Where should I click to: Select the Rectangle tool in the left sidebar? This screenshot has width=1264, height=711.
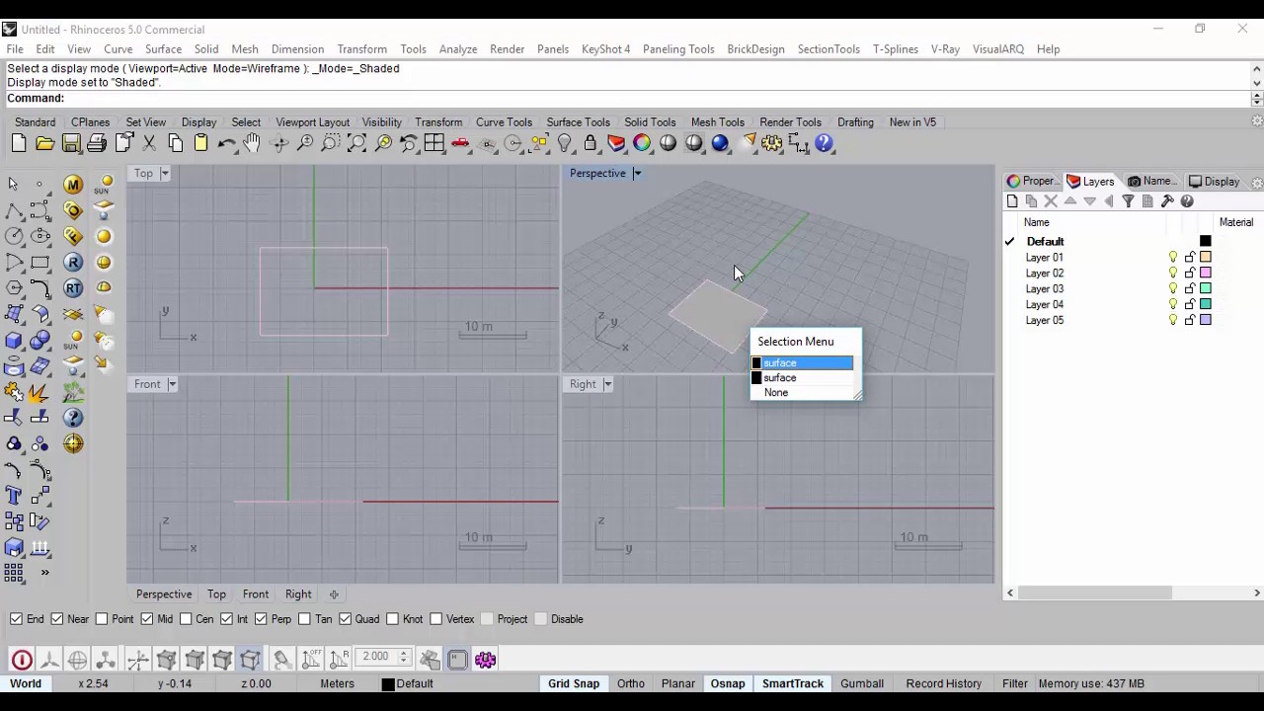40,263
